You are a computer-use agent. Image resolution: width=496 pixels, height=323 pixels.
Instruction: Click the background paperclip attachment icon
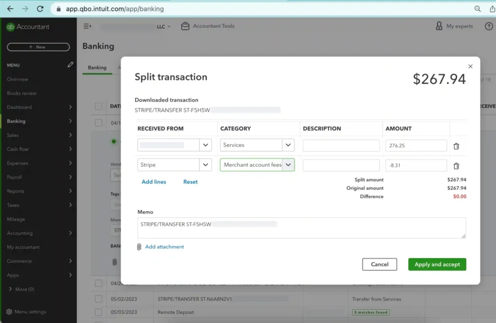114,262
